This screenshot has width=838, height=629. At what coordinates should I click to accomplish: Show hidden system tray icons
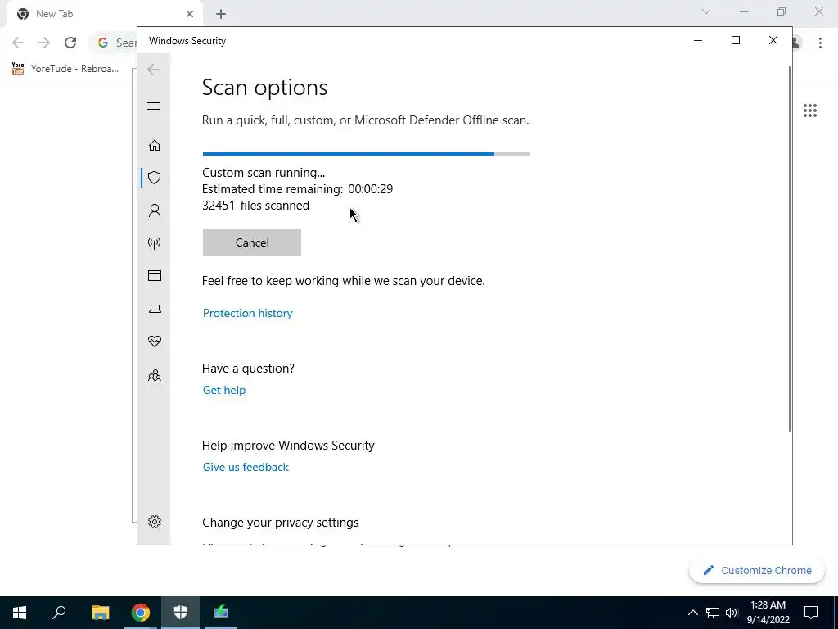point(692,613)
